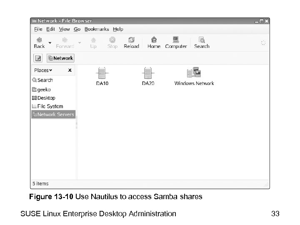The image size is (300, 225).
Task: Click the Up toolbar icon
Action: tap(93, 40)
